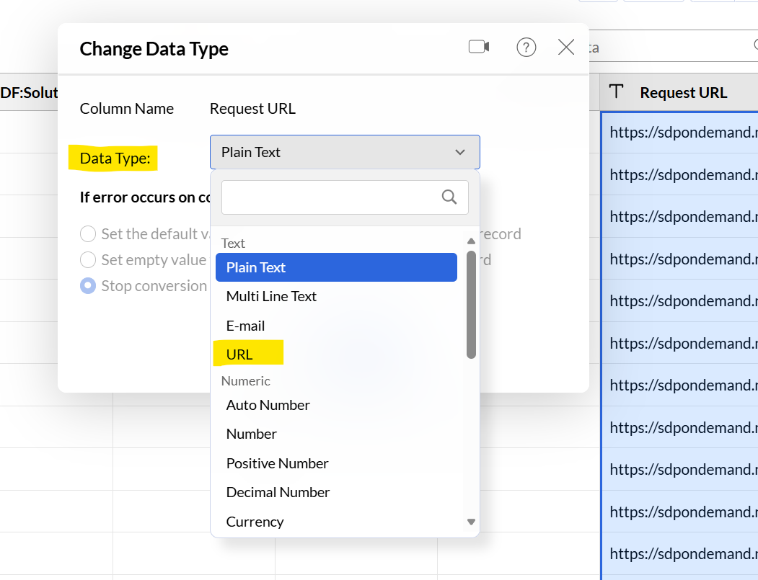Choose Decimal Number from the list
This screenshot has width=758, height=580.
point(278,492)
